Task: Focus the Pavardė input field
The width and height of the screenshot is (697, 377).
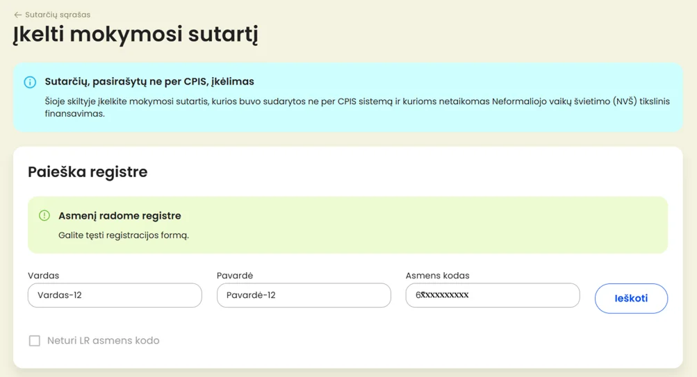Action: 304,295
